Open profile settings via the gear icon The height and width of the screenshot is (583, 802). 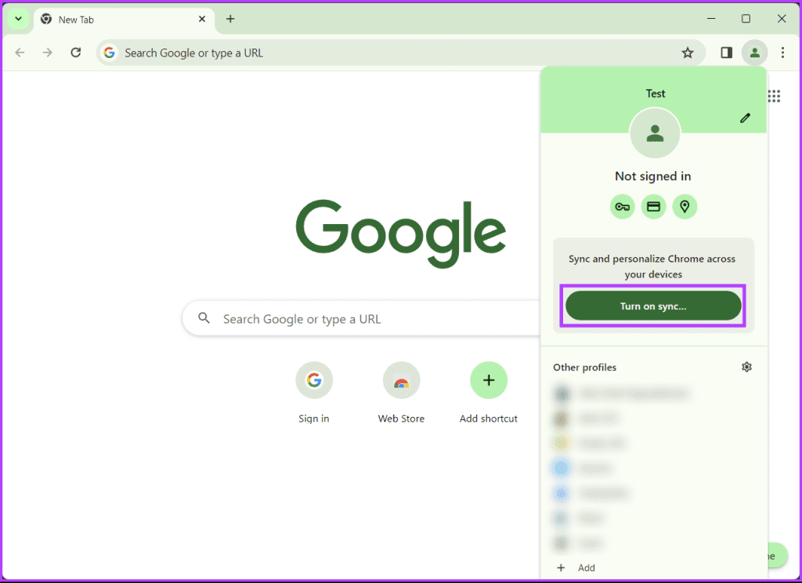(746, 367)
